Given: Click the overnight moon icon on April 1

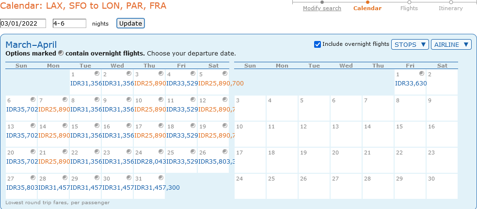Looking at the screenshot, I should pos(422,73).
